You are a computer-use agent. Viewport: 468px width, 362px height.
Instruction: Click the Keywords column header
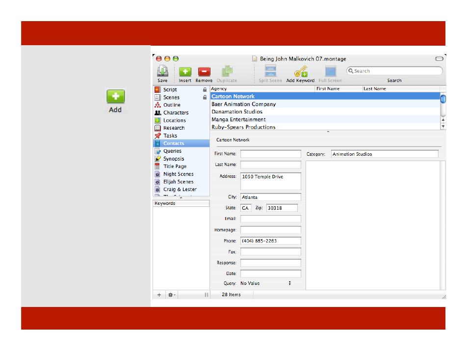(x=181, y=203)
